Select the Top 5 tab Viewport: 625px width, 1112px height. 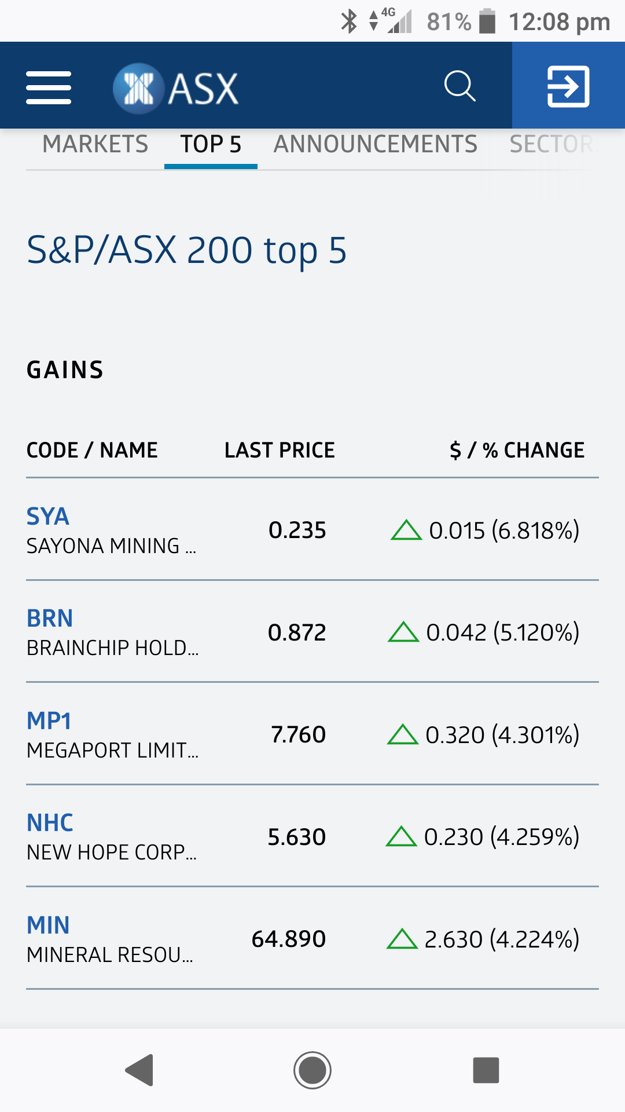pos(211,144)
